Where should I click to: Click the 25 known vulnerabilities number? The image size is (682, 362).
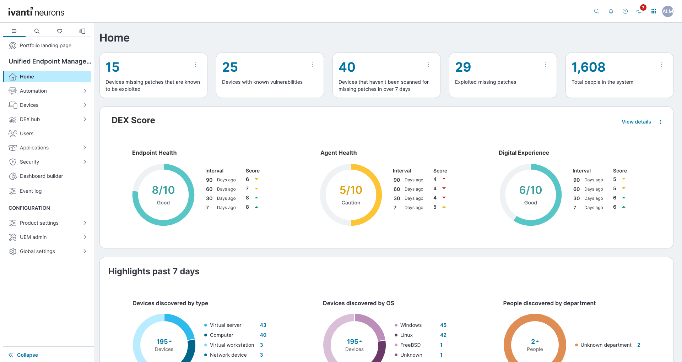pos(230,67)
